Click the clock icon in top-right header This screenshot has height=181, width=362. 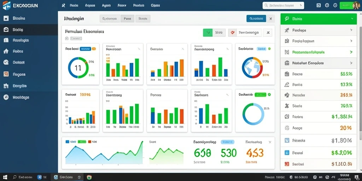tap(335, 5)
